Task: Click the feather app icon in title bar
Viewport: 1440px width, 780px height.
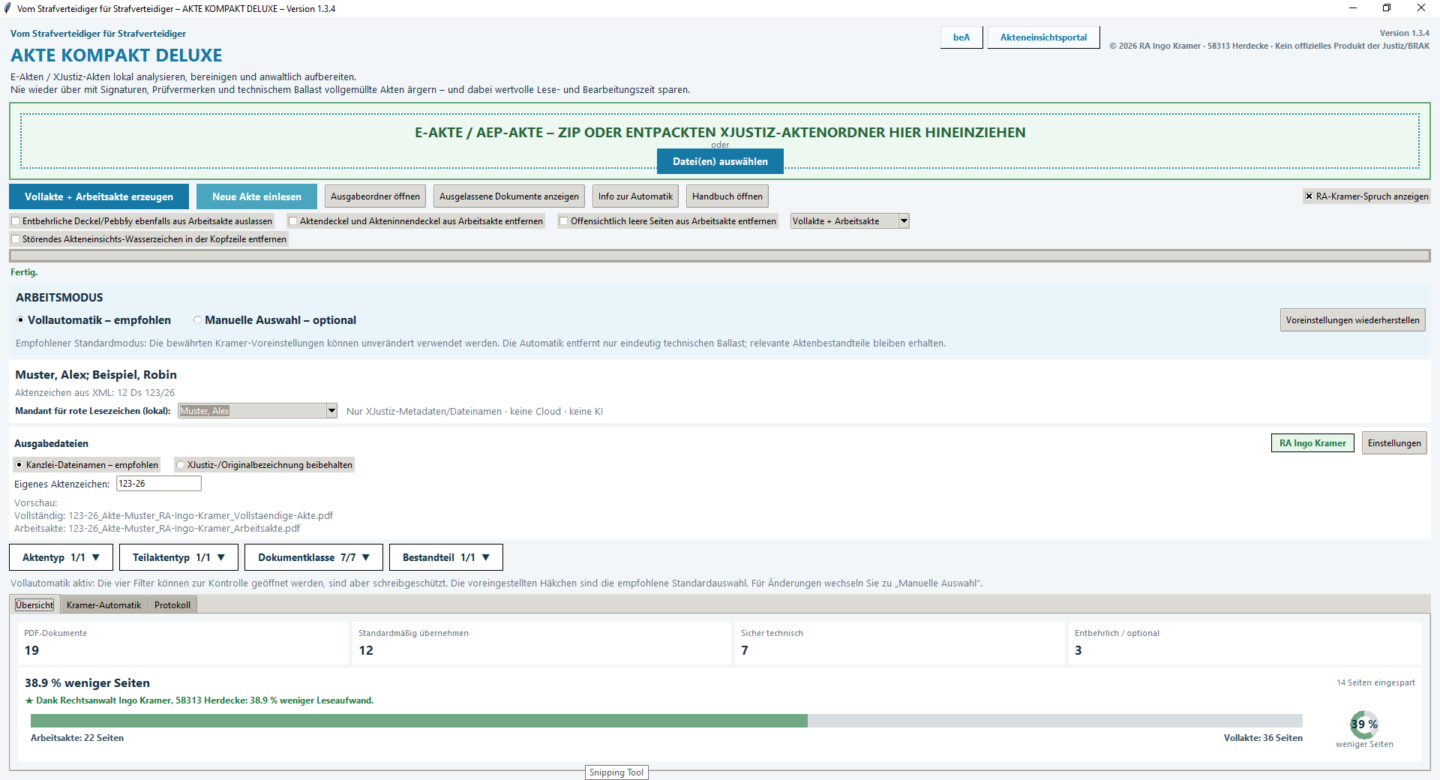Action: tap(7, 8)
